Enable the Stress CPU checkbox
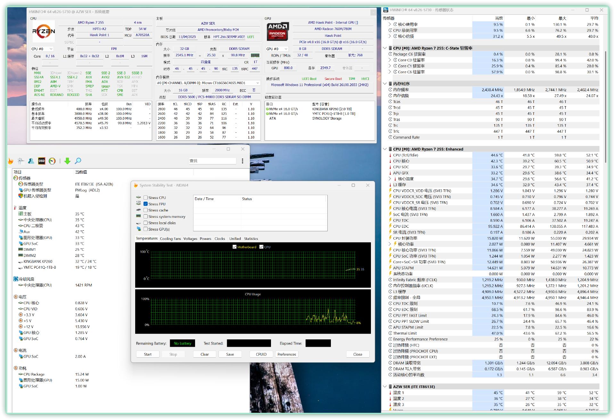 [x=146, y=198]
